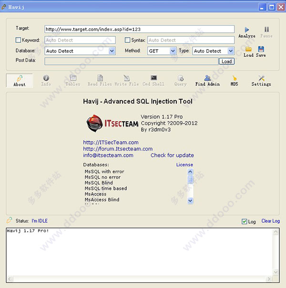Click the info@itsecteam.com email link
Screen dimensions: 286x288
tap(108, 155)
